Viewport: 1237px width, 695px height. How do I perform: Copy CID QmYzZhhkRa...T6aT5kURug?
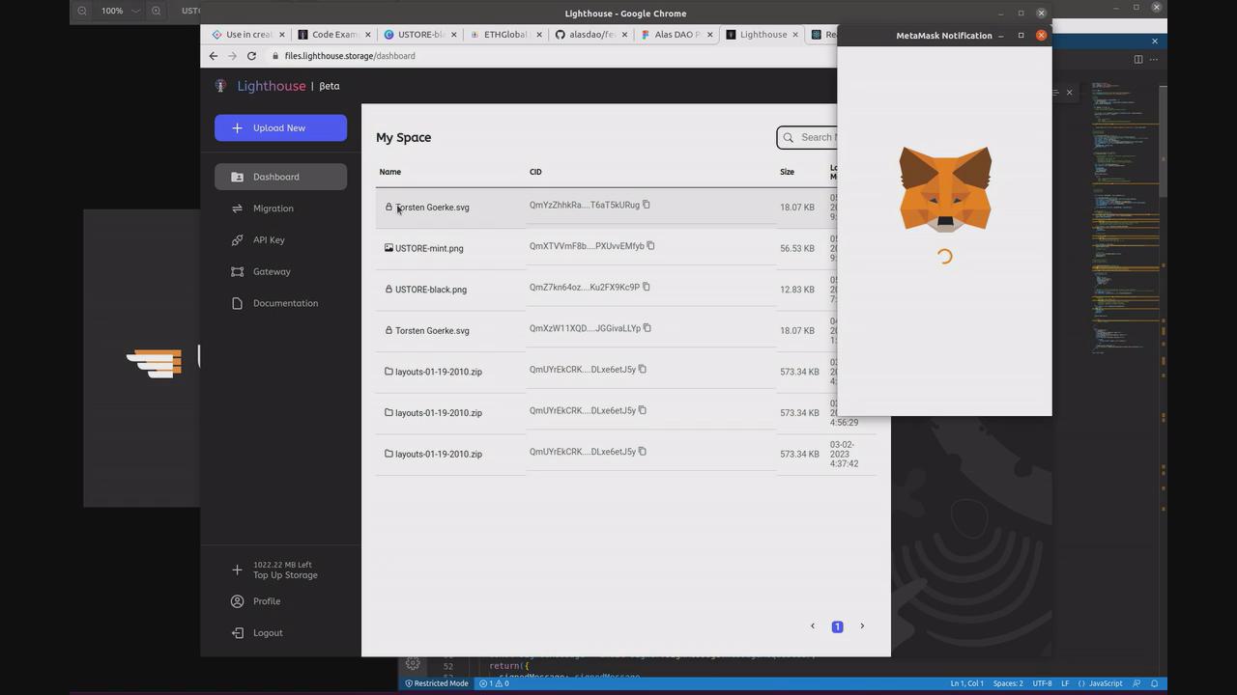point(647,205)
